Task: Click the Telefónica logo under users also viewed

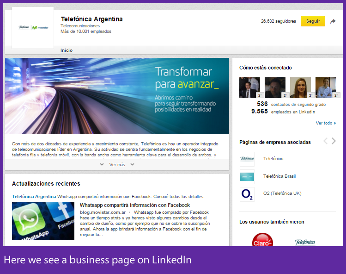Action: 305,242
